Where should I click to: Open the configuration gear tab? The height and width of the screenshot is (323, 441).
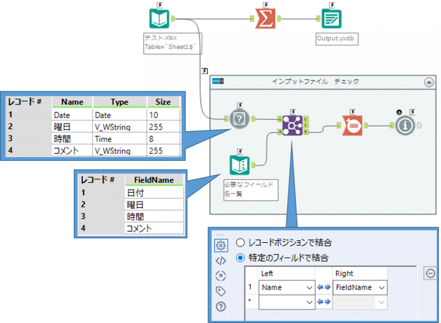pos(220,246)
